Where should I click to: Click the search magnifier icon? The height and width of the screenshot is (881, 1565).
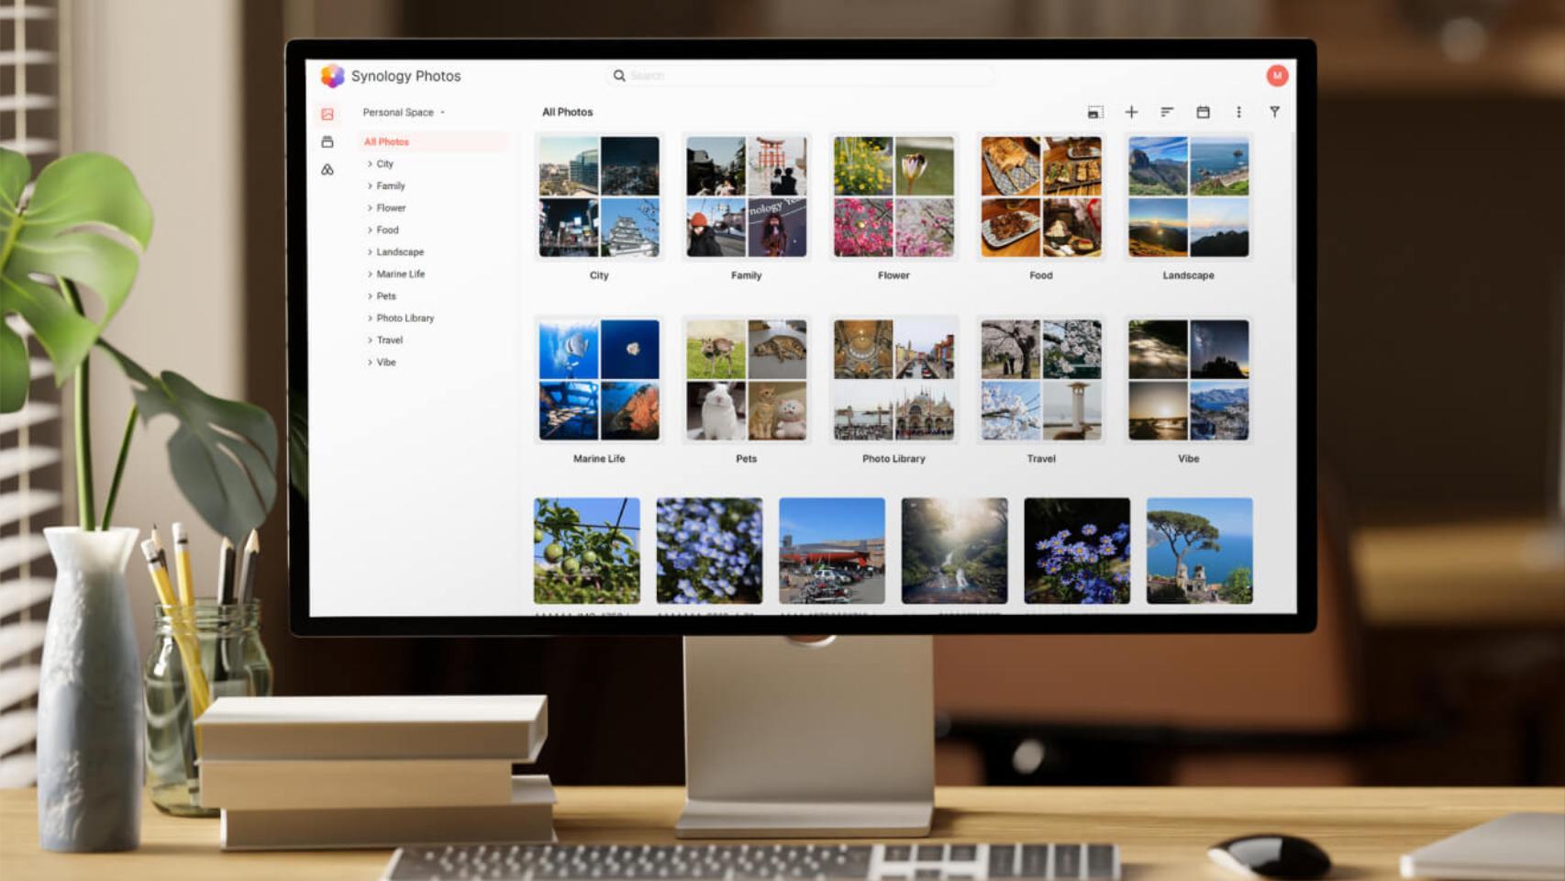(x=619, y=75)
